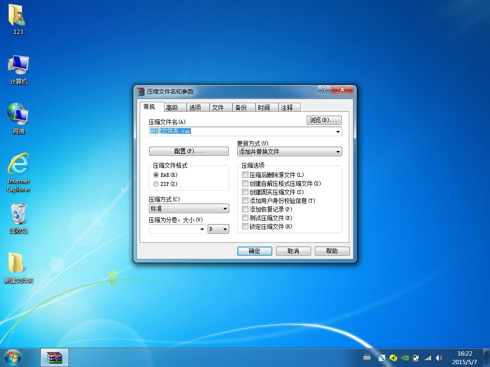Click the blue key tray icon
The width and height of the screenshot is (490, 367).
[x=381, y=358]
